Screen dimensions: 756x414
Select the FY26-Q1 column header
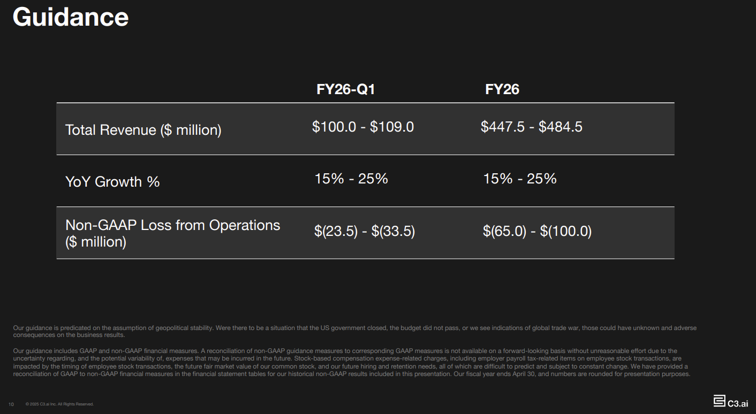346,89
